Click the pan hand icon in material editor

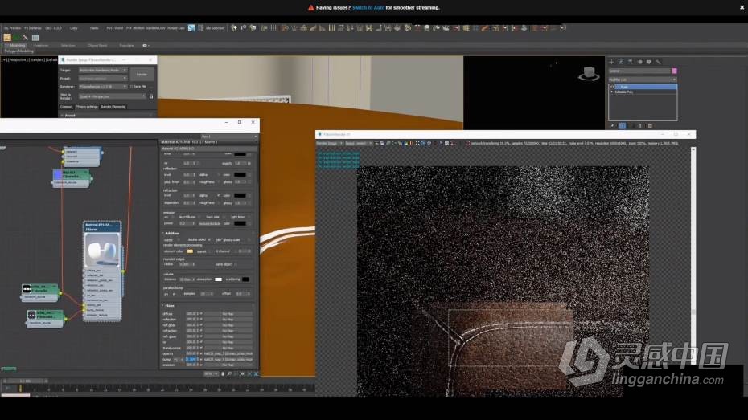point(223,373)
